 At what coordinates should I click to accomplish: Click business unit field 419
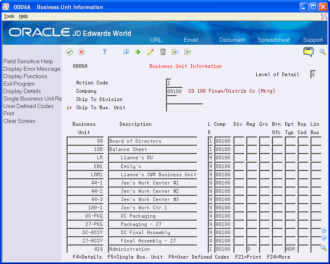[x=85, y=249]
